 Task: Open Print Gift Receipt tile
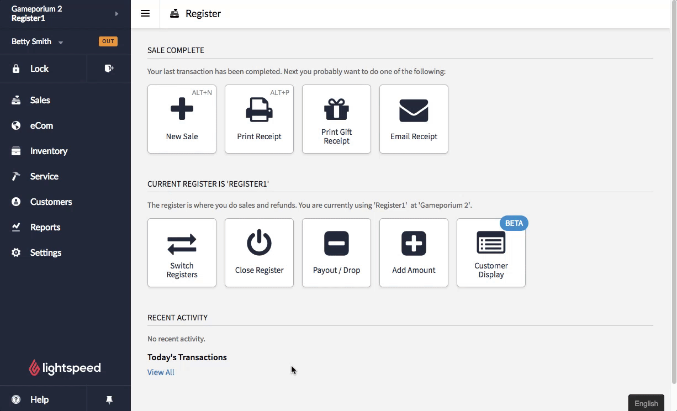tap(336, 119)
